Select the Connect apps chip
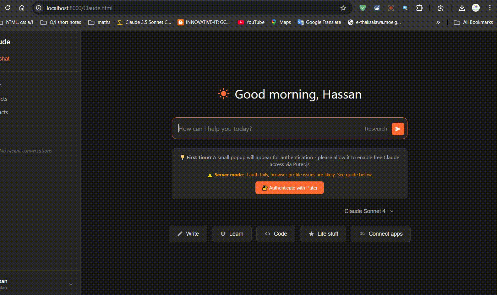497x295 pixels. (x=381, y=234)
